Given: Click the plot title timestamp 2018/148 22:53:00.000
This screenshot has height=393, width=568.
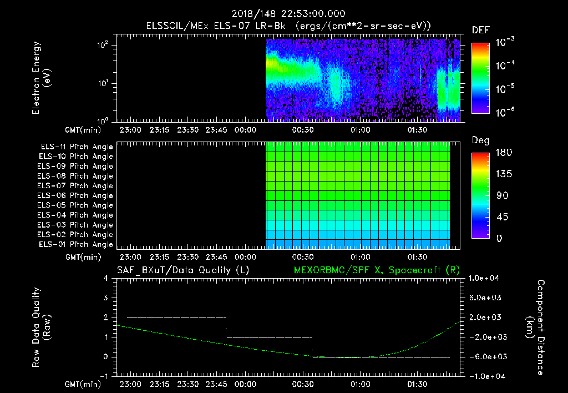Looking at the screenshot, I should pos(288,14).
